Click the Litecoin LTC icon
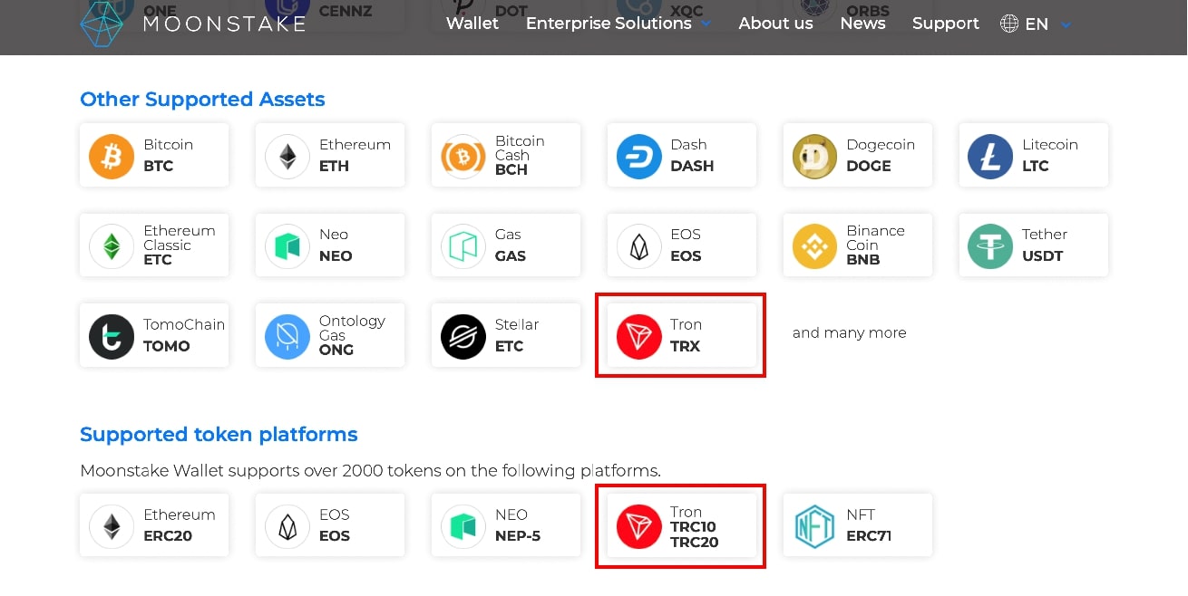1188x596 pixels. click(989, 155)
